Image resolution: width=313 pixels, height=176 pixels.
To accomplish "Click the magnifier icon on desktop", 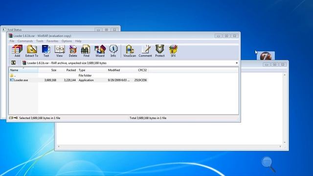I will (x=268, y=164).
